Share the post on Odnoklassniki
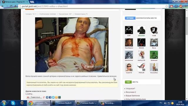 tap(56, 97)
